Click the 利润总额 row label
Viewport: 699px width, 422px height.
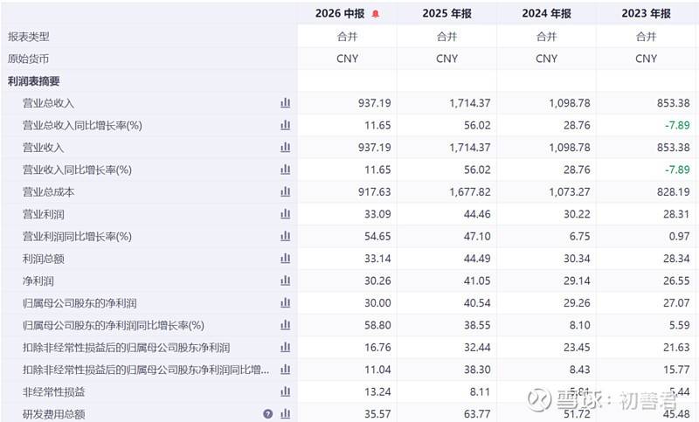click(x=43, y=259)
